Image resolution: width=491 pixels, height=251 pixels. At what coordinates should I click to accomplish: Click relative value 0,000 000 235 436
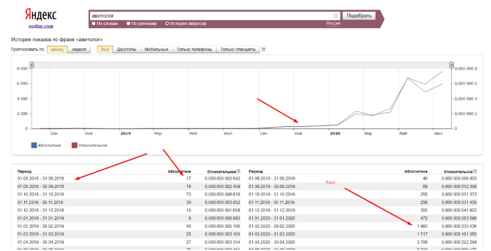pyautogui.click(x=459, y=227)
